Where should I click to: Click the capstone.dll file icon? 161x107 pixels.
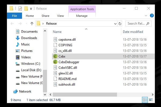click(x=55, y=39)
